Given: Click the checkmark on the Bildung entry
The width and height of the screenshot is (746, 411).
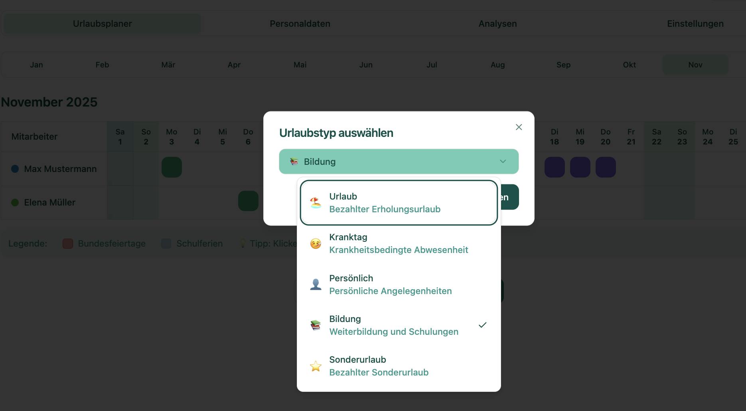Looking at the screenshot, I should pos(483,325).
